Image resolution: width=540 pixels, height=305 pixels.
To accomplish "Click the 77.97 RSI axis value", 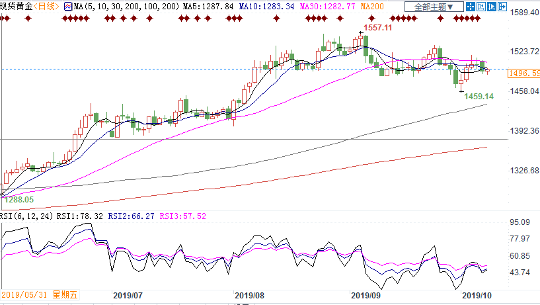I will coord(520,239).
